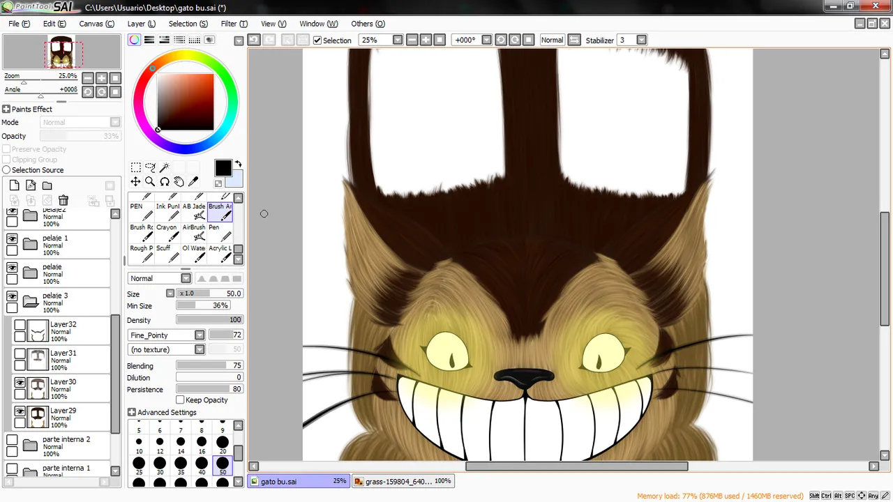This screenshot has height=502, width=893.
Task: Create a new linework layer
Action: pyautogui.click(x=31, y=185)
